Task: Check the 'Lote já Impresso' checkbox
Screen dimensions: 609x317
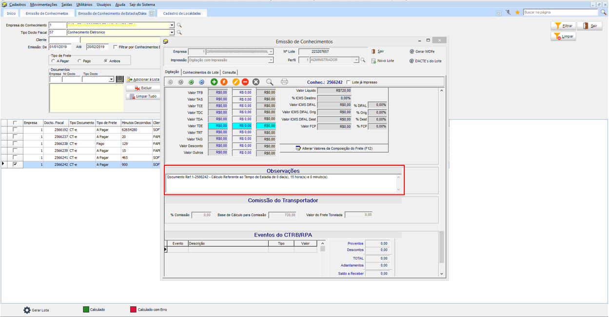Action: coord(349,82)
